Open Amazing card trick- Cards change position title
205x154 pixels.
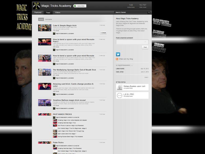click(73, 85)
